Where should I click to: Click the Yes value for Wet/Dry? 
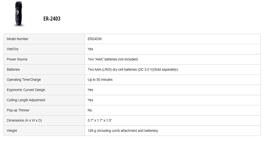(90, 49)
